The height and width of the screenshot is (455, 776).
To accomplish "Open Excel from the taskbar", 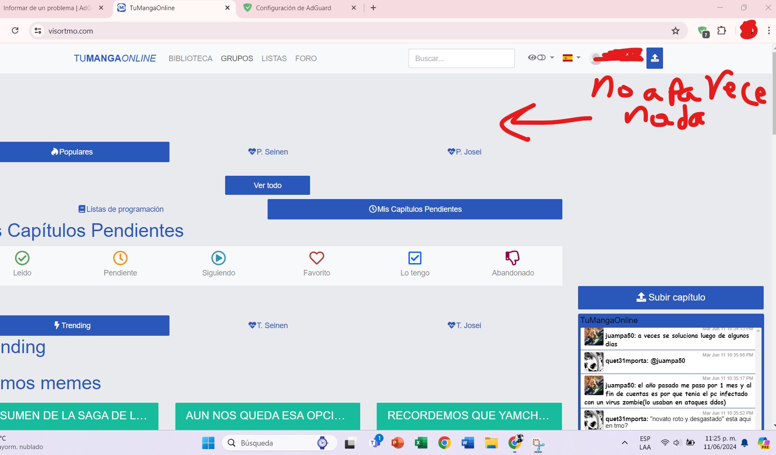I will pos(420,443).
